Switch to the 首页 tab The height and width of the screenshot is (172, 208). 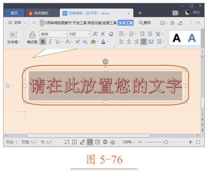(14, 13)
